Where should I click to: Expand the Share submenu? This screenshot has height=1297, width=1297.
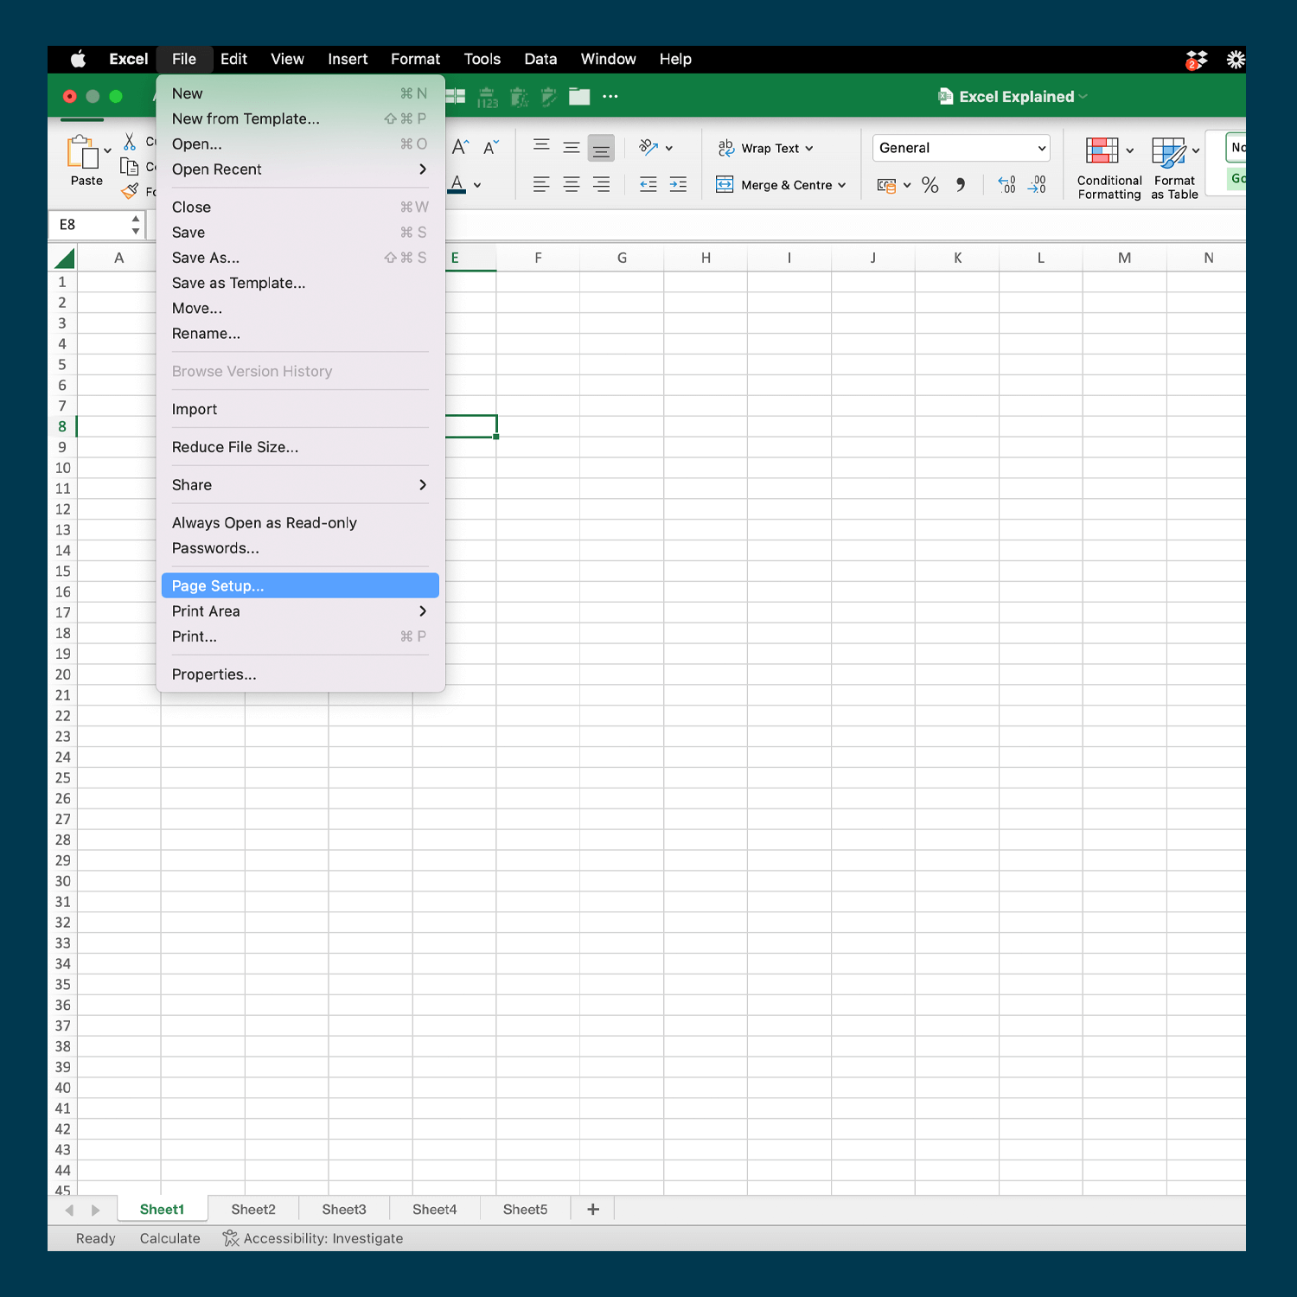click(x=300, y=484)
